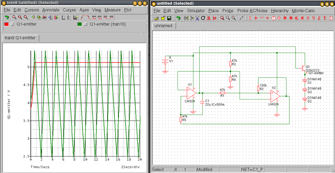This screenshot has width=335, height=173.
Task: Toggle the Q1-emitter (tran10) curve checkbox
Action: pyautogui.click(x=85, y=25)
